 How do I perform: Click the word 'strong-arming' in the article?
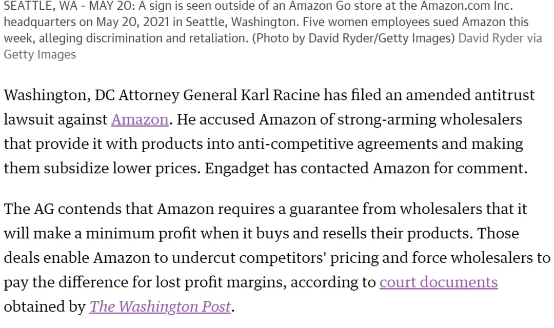[387, 120]
